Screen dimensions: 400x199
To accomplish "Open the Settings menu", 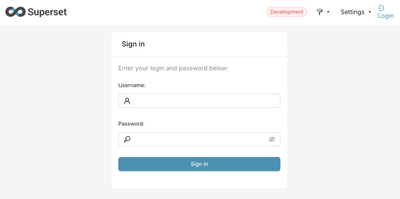I will point(352,12).
